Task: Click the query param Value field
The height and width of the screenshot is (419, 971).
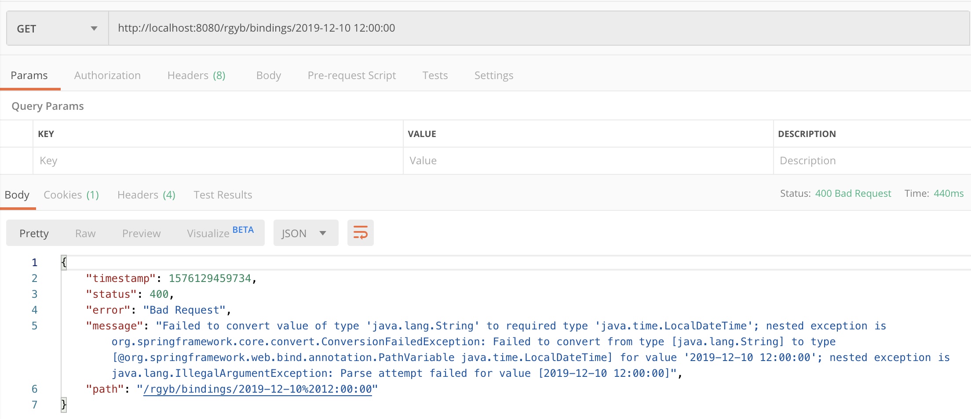Action: tap(588, 161)
